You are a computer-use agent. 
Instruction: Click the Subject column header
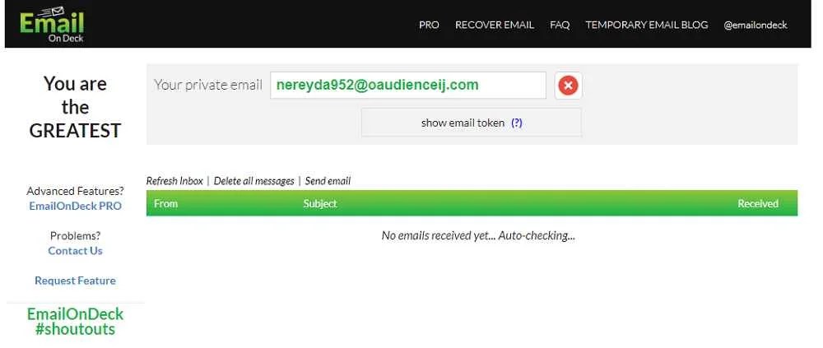click(319, 204)
